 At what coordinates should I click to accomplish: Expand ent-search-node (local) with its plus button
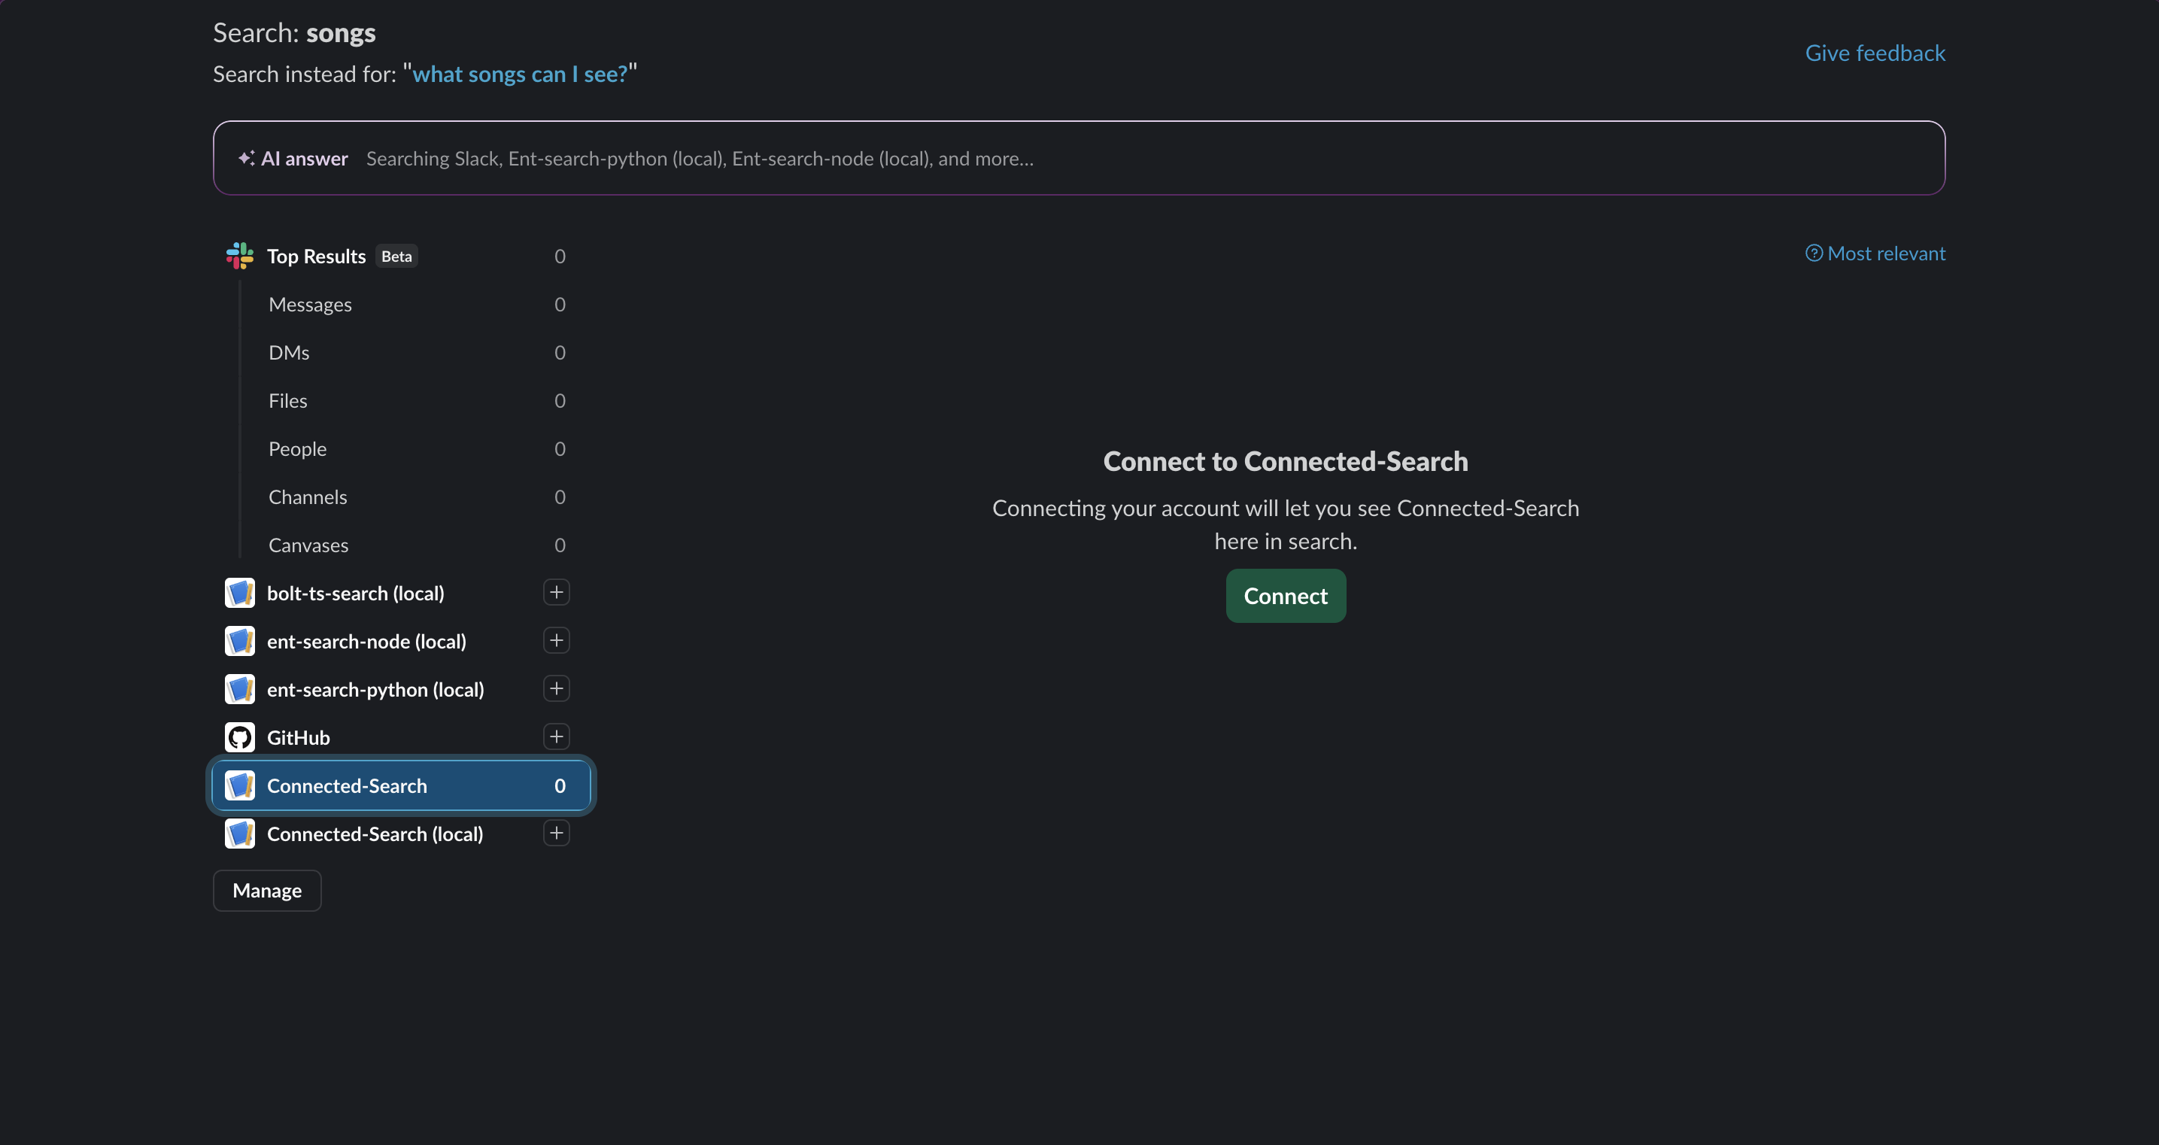pyautogui.click(x=557, y=641)
